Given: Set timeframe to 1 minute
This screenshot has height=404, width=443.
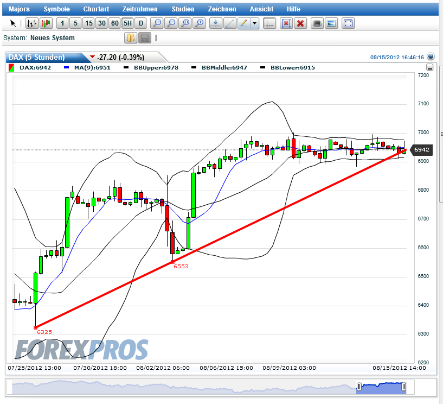Looking at the screenshot, I should pos(62,23).
